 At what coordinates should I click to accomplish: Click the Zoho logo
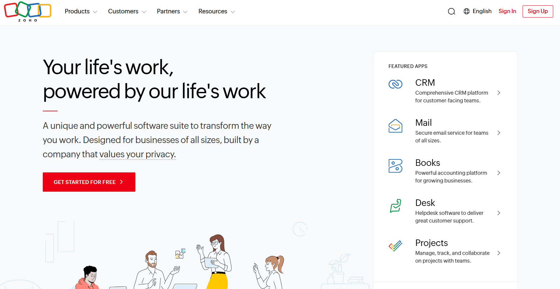tap(28, 11)
